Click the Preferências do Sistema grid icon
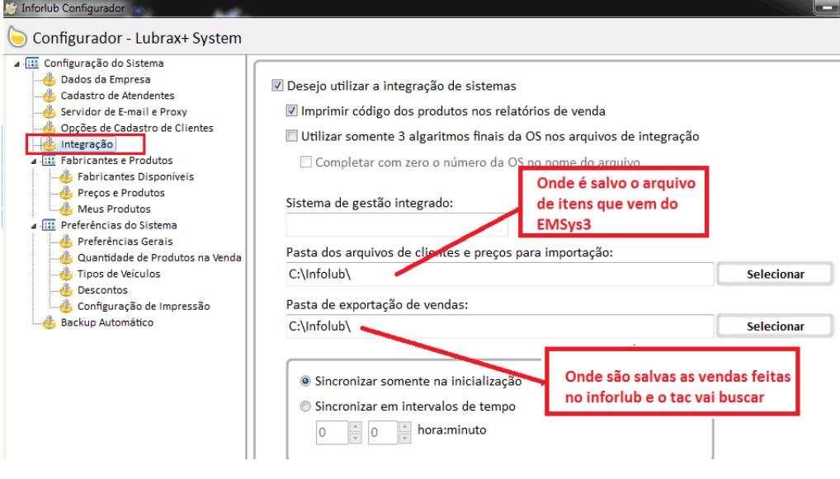The width and height of the screenshot is (840, 479). click(49, 225)
